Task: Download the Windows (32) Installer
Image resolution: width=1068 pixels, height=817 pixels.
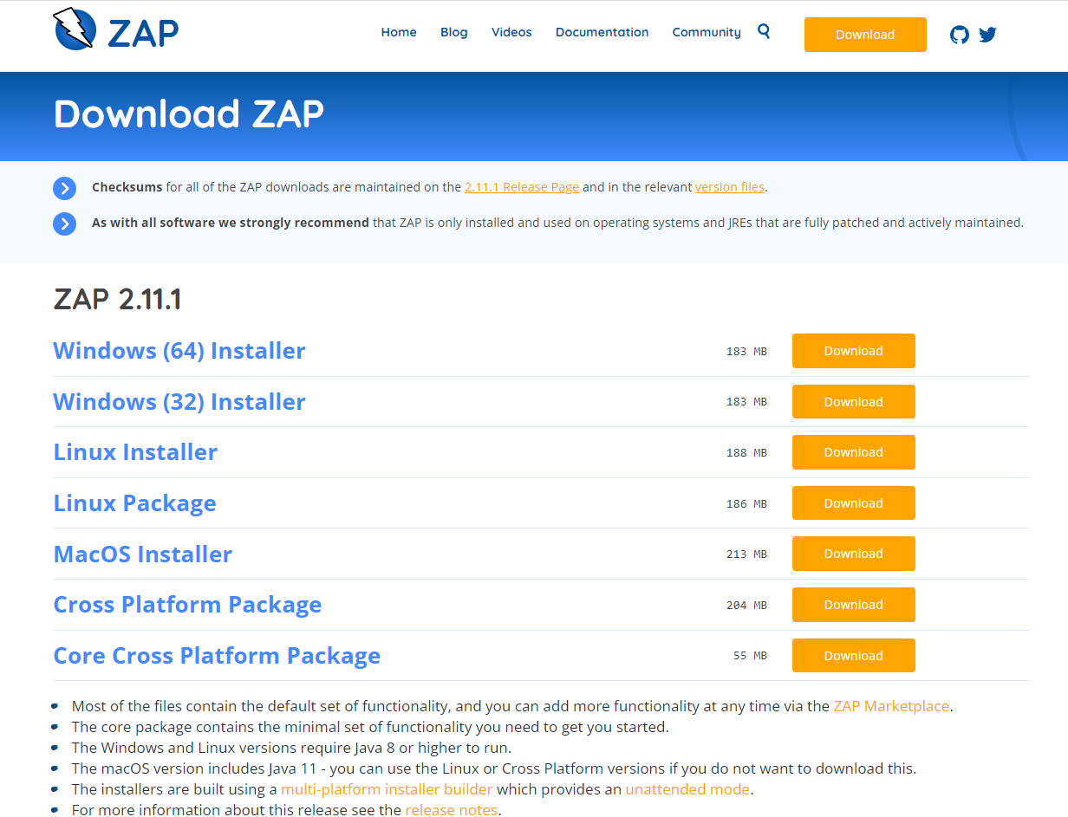Action: [854, 402]
